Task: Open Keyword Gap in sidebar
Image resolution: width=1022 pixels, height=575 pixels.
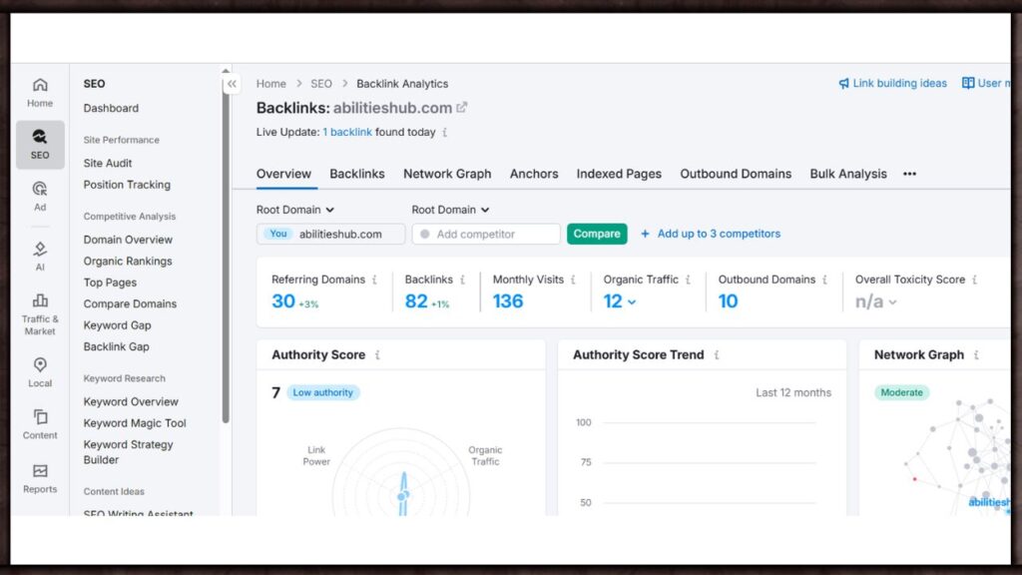Action: [x=118, y=325]
